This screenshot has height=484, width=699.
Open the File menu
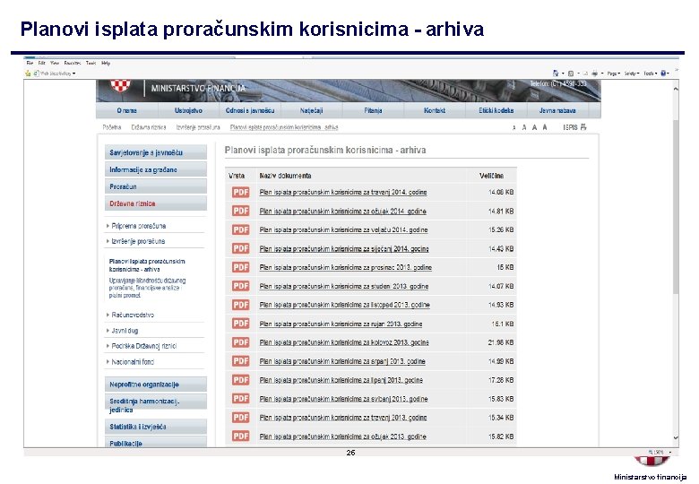point(30,64)
